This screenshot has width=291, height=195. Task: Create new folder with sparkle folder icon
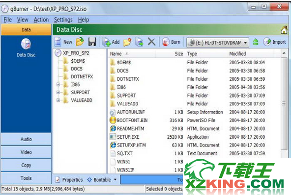(x=127, y=42)
